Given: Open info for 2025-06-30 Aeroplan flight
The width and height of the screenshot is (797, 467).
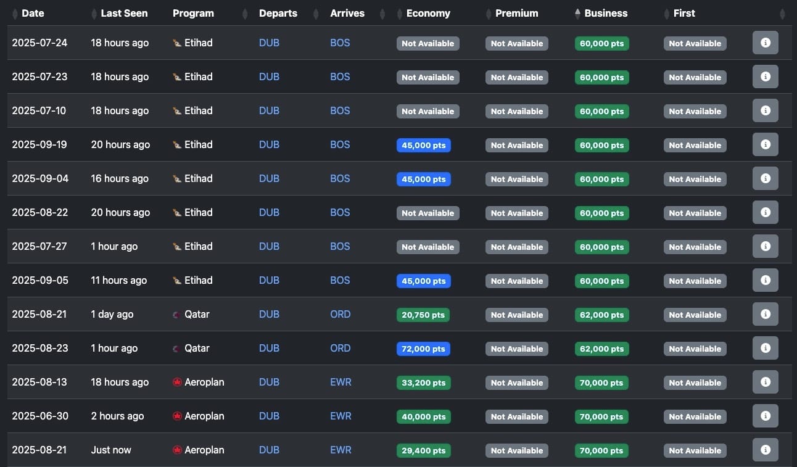Looking at the screenshot, I should 766,416.
